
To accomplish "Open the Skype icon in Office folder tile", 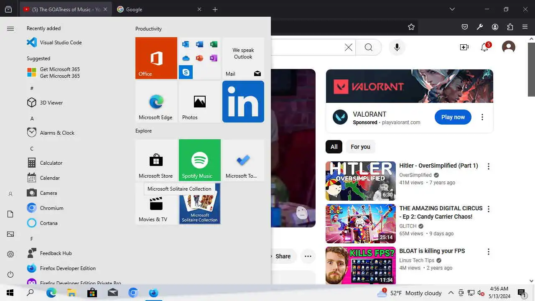I will click(186, 72).
